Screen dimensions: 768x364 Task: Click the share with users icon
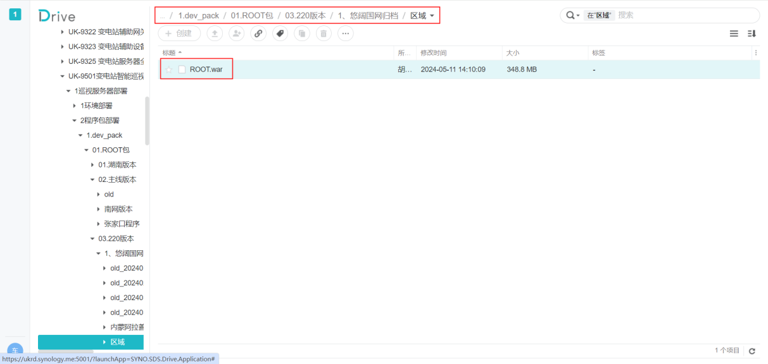(x=236, y=33)
